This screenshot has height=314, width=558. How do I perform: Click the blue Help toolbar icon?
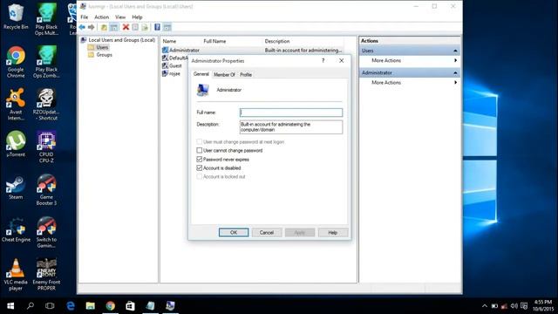pos(157,27)
